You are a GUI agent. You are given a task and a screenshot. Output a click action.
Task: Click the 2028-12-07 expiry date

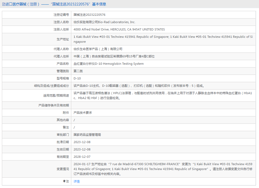(82, 157)
